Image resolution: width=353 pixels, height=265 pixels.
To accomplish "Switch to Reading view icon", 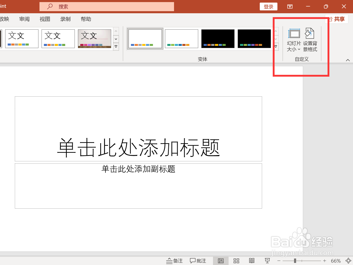I will coord(252,261).
